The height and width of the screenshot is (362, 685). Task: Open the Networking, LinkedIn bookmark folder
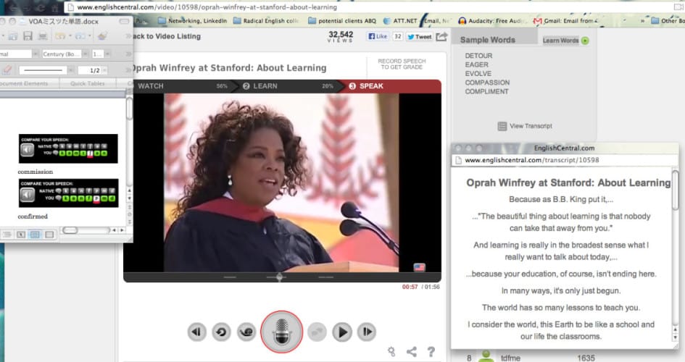tap(193, 20)
